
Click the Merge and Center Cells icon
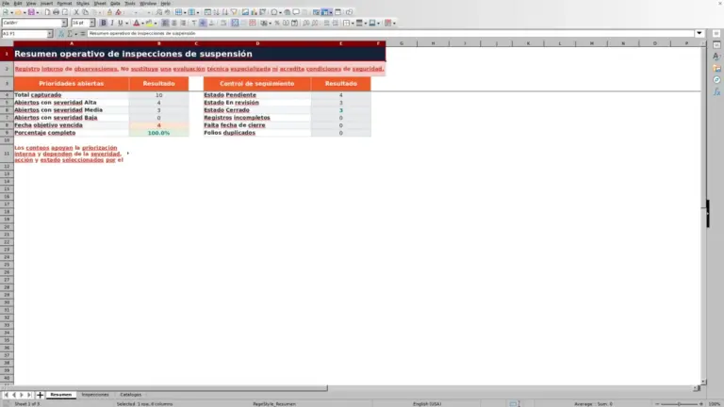click(235, 23)
